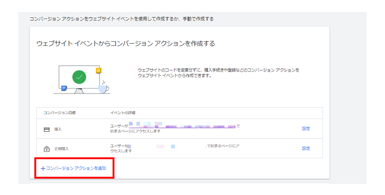Click the monitor stand in the illustration
The width and height of the screenshot is (385, 195).
(x=79, y=90)
